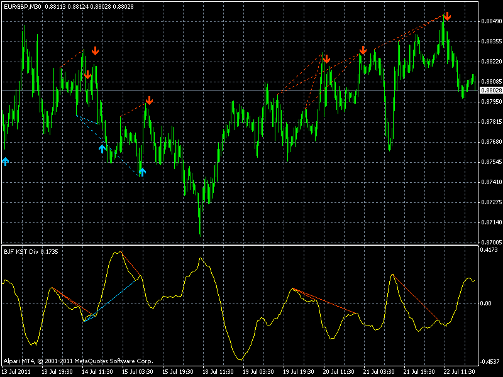Click the EURGBP,M30 chart title text

(23, 6)
